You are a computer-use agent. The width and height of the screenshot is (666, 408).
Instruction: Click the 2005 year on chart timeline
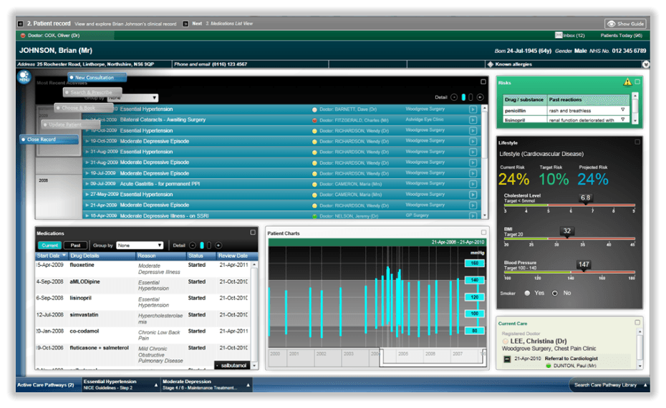click(403, 354)
